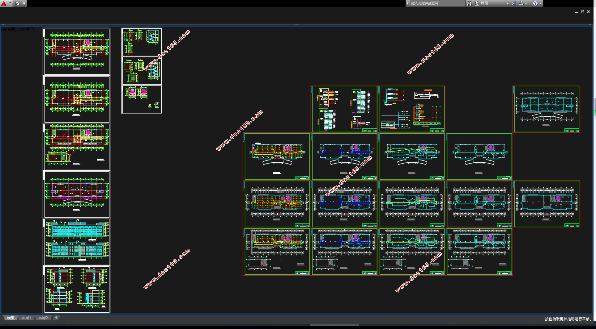Expand the 登录 account dropdown arrow

[x=508, y=3]
